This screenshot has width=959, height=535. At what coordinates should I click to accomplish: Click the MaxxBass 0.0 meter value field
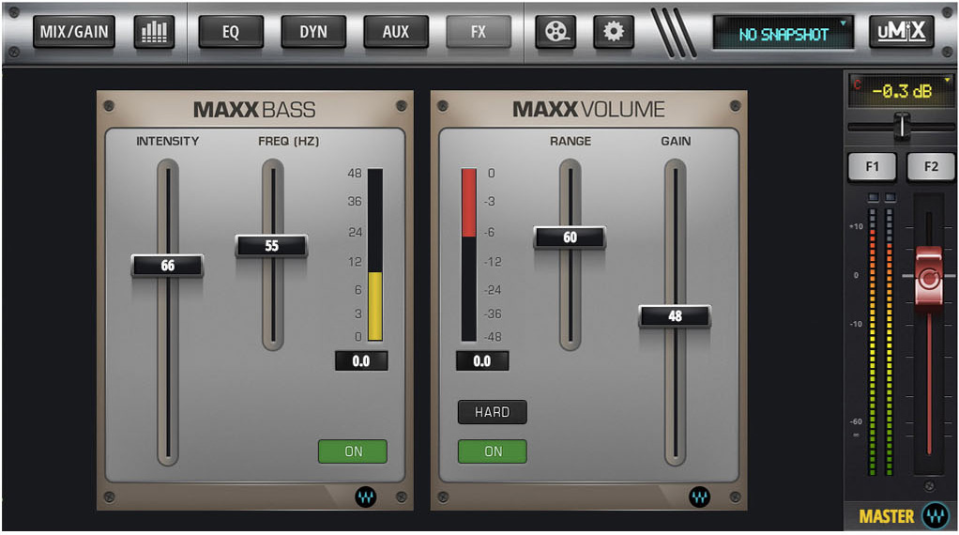tap(361, 360)
